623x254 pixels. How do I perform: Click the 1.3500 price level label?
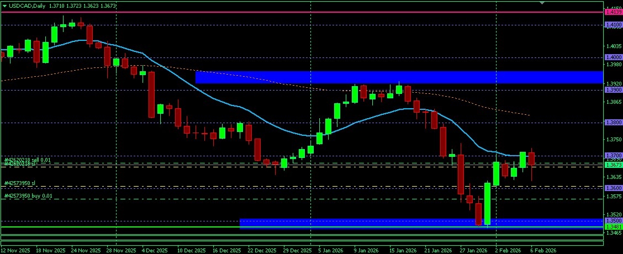click(613, 221)
